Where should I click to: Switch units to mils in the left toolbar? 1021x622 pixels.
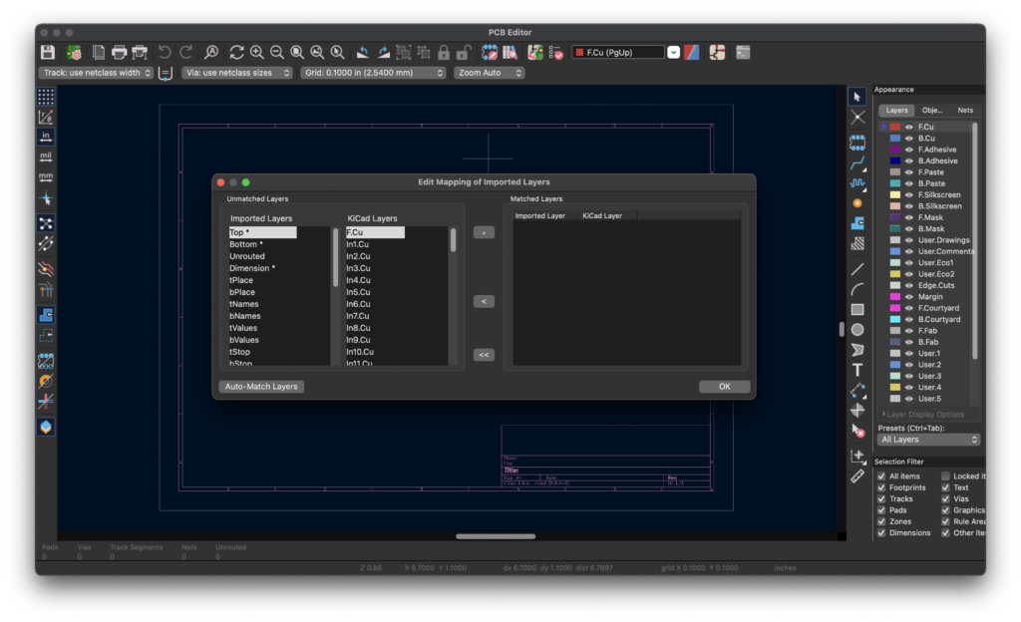[46, 156]
